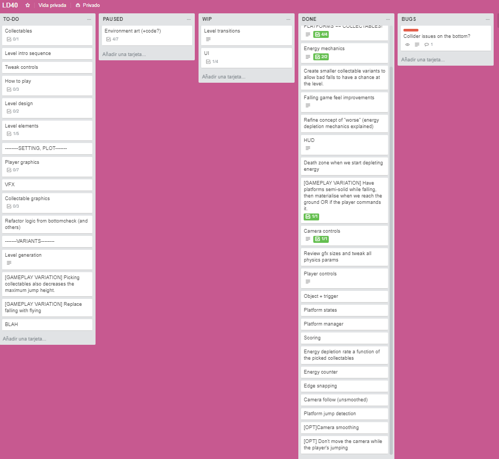Open 'Death zone when we start depleting energy' card
Screen dimensions: 499x459
(344, 166)
